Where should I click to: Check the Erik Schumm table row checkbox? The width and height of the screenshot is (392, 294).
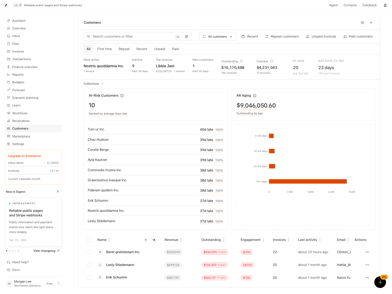[89, 278]
